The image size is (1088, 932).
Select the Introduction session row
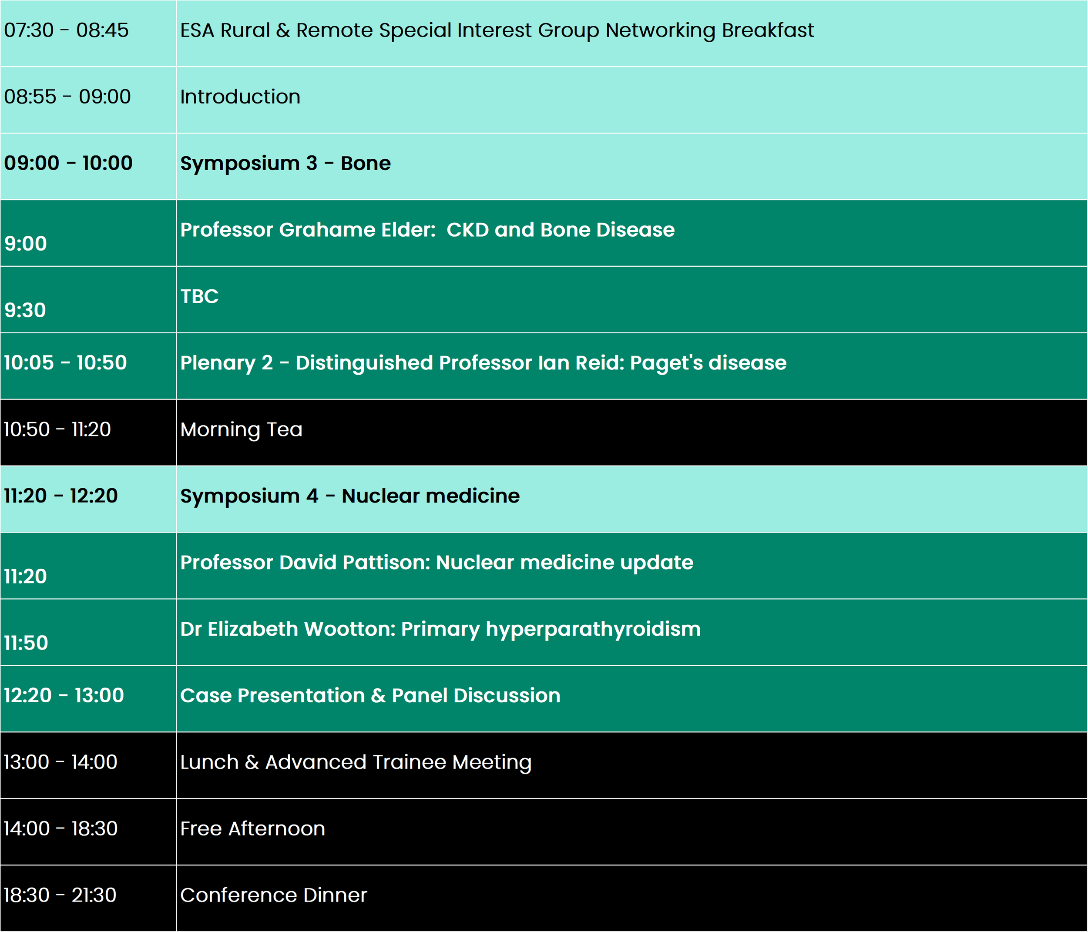[x=240, y=97]
